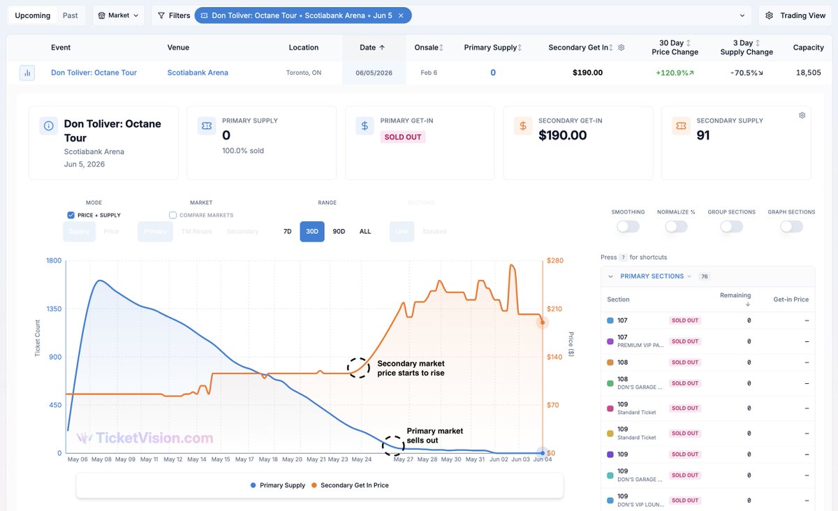
Task: Open the Secondary Supply card settings gear
Action: tap(802, 115)
